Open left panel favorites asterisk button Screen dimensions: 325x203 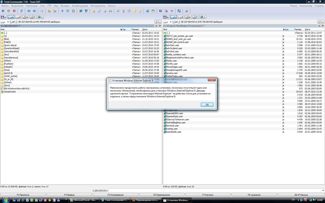coord(156,26)
